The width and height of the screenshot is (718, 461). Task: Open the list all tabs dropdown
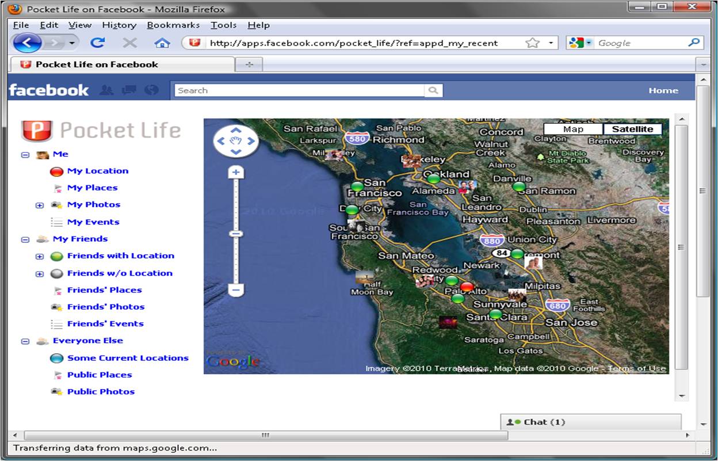pyautogui.click(x=703, y=64)
